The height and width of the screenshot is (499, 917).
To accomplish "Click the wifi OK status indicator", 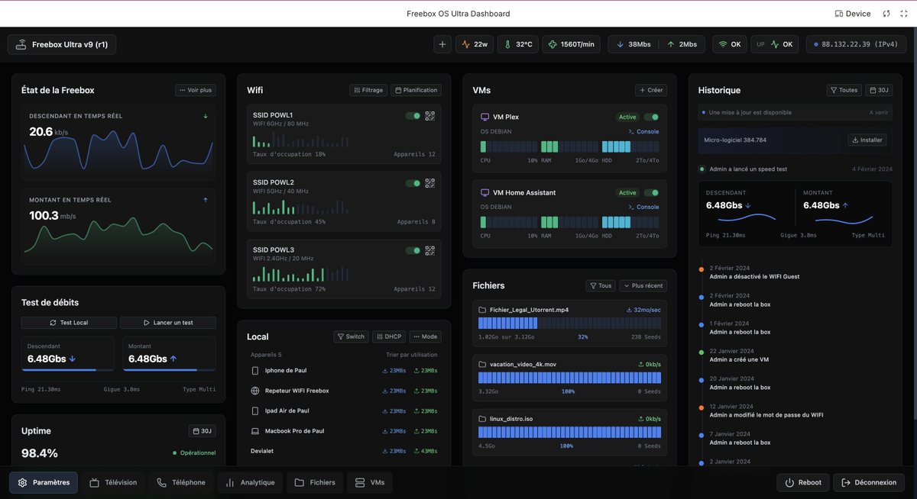I will 730,44.
